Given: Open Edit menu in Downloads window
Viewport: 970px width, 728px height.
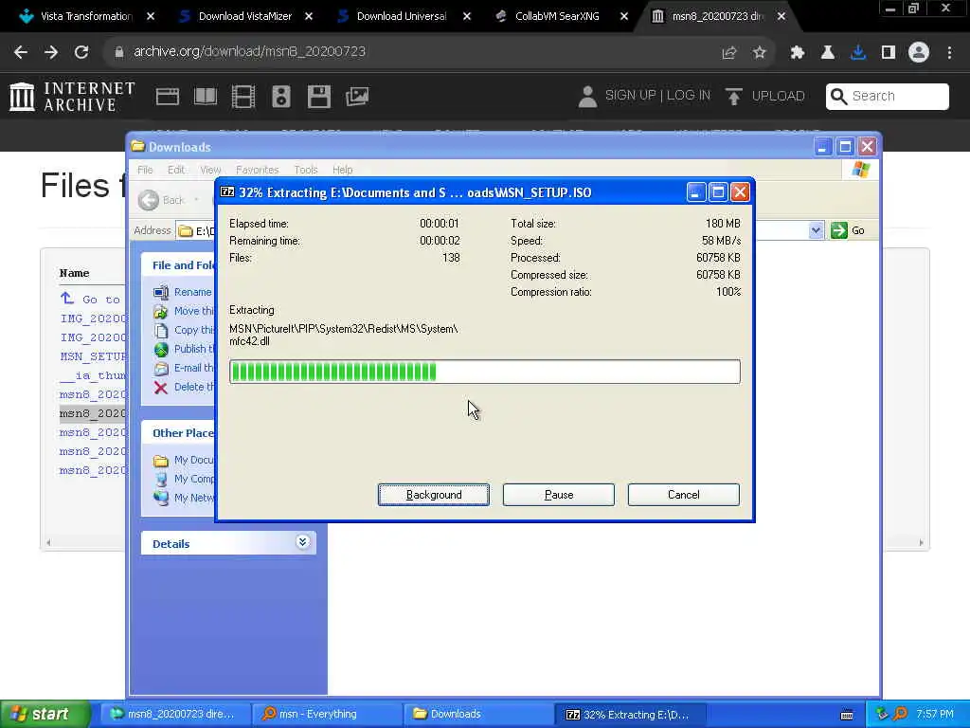Looking at the screenshot, I should click(175, 170).
